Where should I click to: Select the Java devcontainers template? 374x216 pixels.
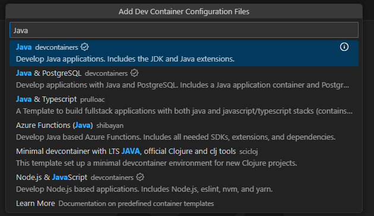click(x=184, y=53)
